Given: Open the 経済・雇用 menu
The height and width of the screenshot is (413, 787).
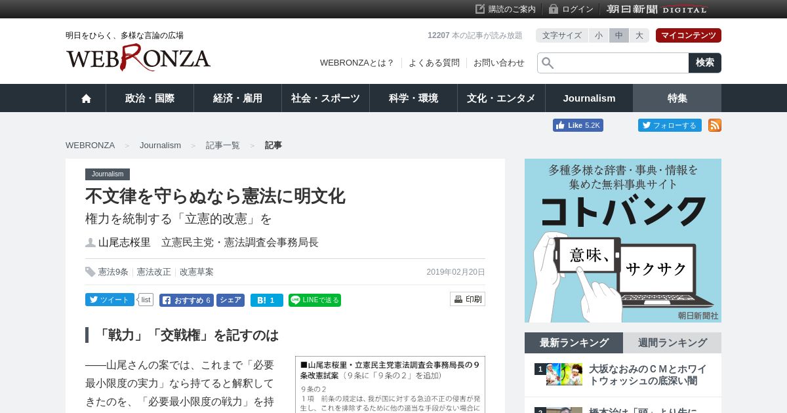Looking at the screenshot, I should click(x=237, y=98).
